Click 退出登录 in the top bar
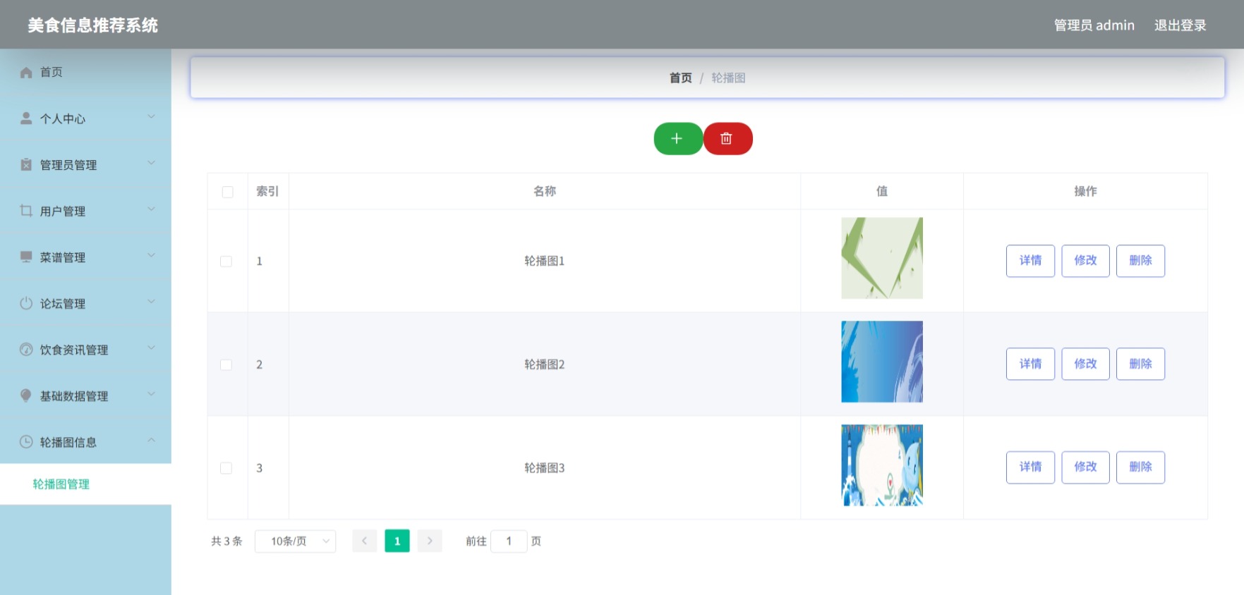 [x=1180, y=25]
